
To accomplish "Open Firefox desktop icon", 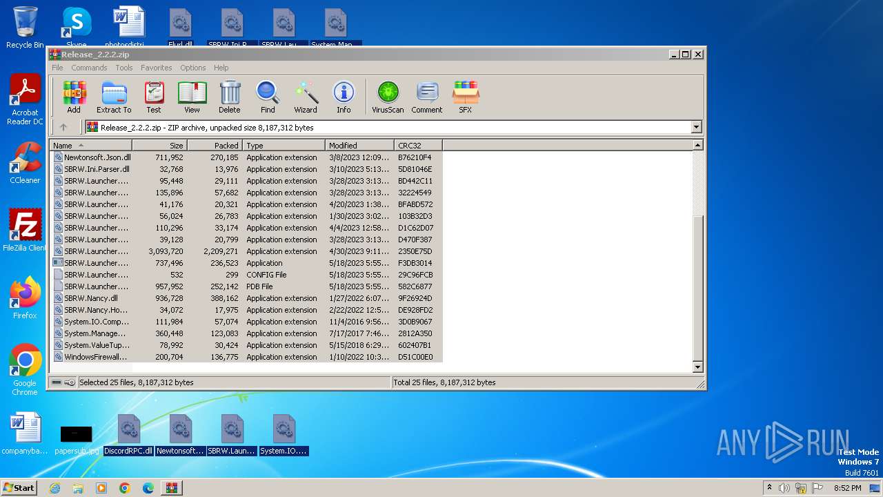I will (25, 298).
